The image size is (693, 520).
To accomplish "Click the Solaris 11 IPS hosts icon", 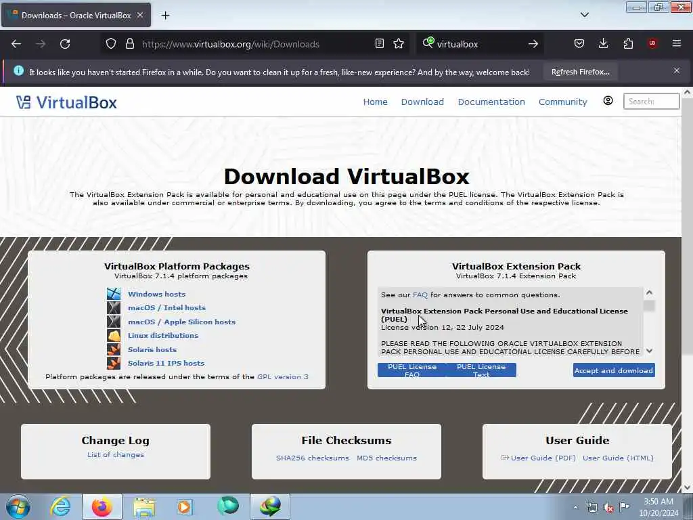I will click(114, 363).
